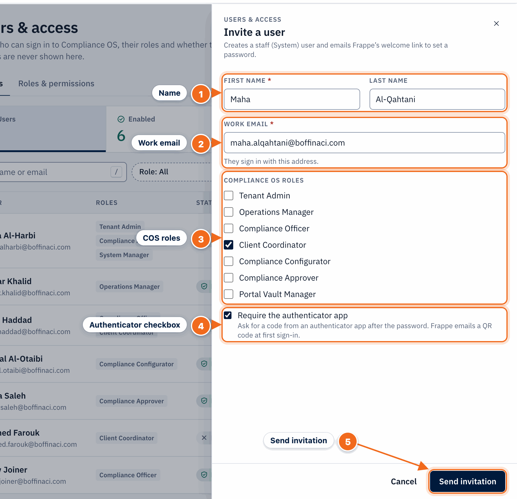Screen dimensions: 517x499
Task: Open the Role: All filter dropdown
Action: tap(172, 172)
